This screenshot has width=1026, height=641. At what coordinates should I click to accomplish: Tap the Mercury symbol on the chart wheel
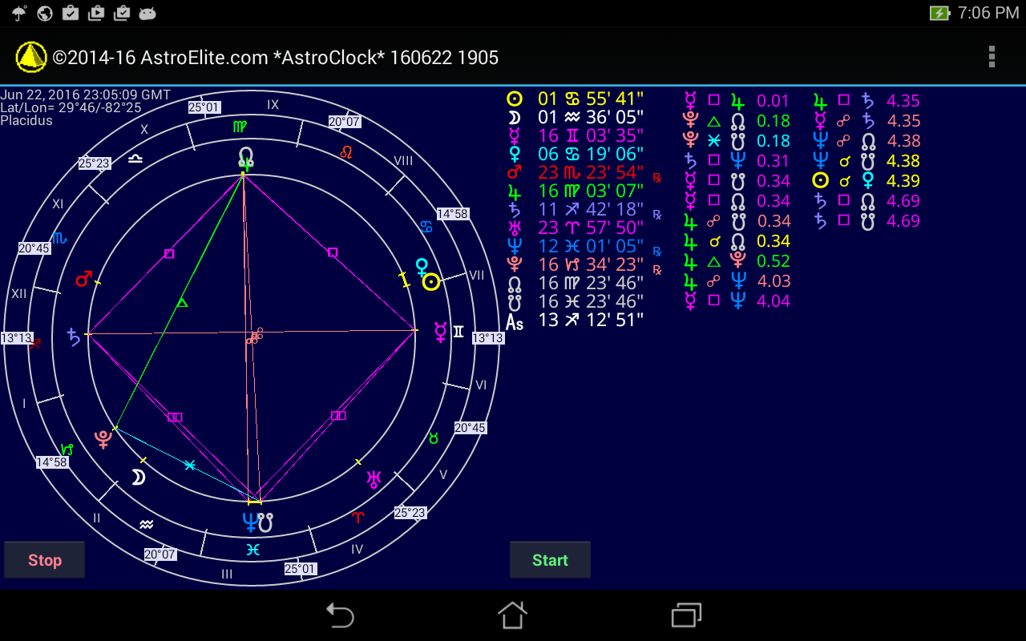440,332
